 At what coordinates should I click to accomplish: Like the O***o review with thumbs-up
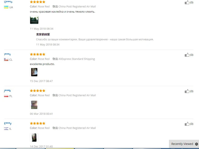coord(187,2)
